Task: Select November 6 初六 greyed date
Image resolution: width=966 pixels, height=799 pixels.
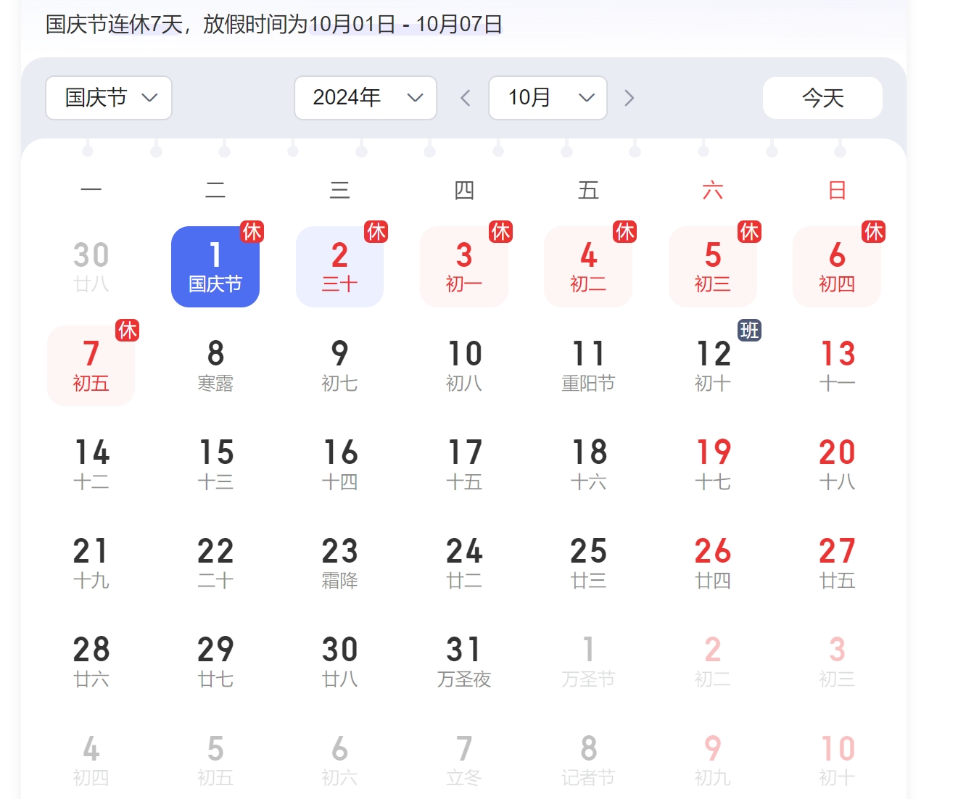Action: click(340, 760)
